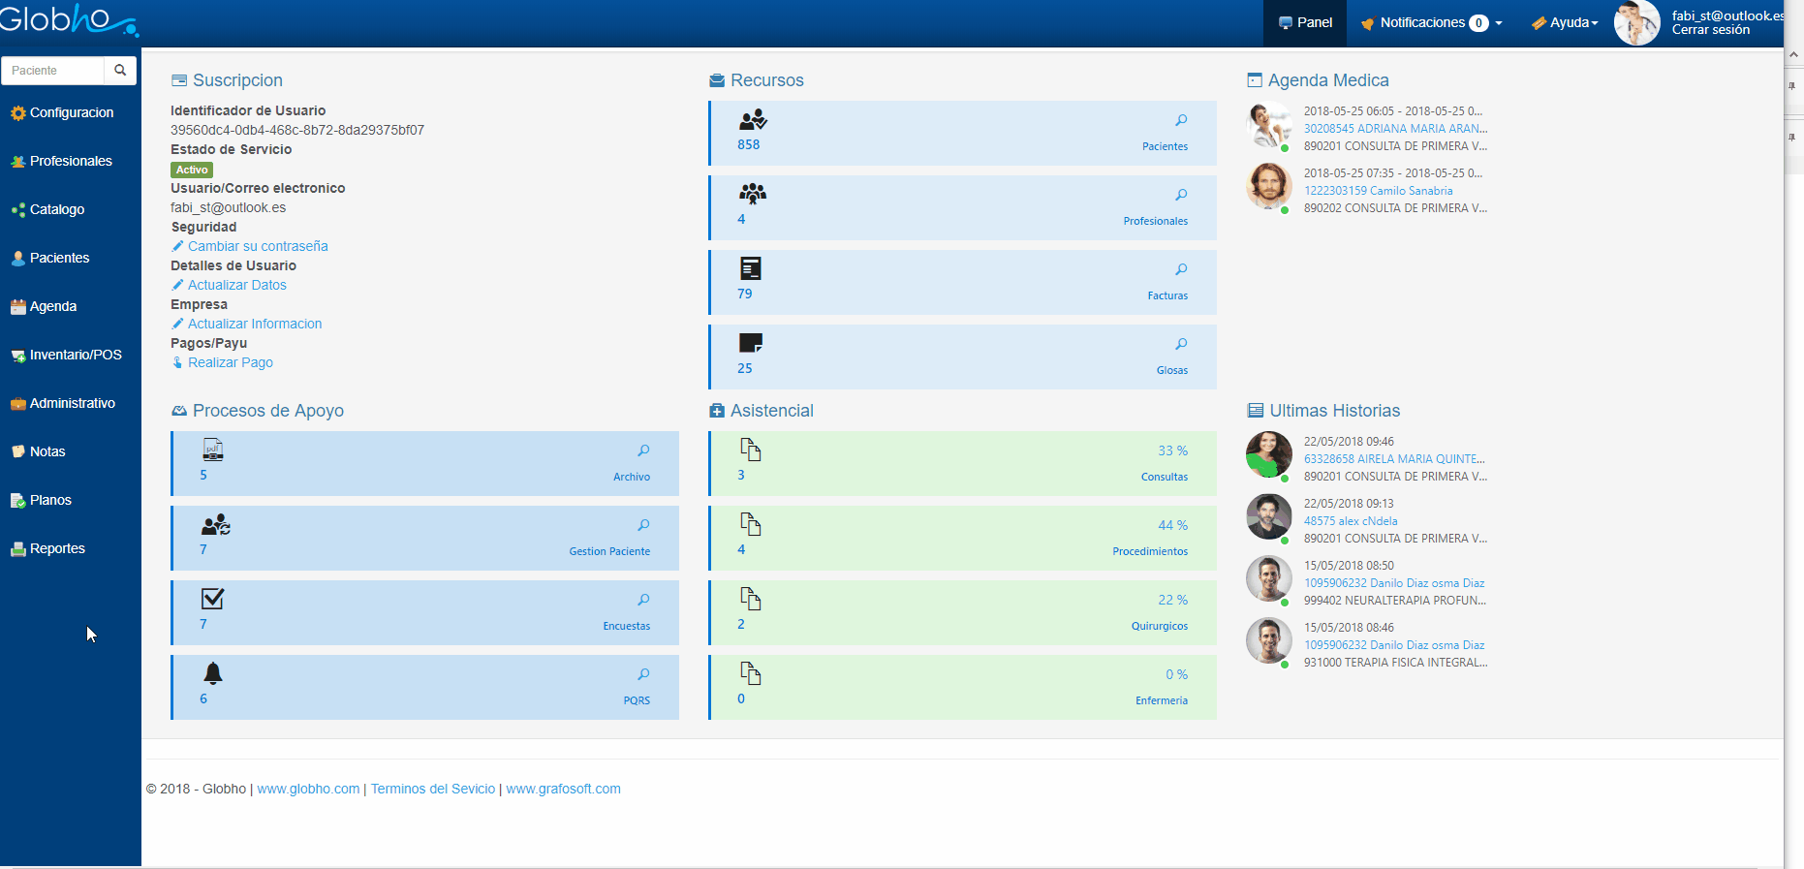Click the Cambiar su contraseña link
1804x869 pixels.
[x=258, y=246]
